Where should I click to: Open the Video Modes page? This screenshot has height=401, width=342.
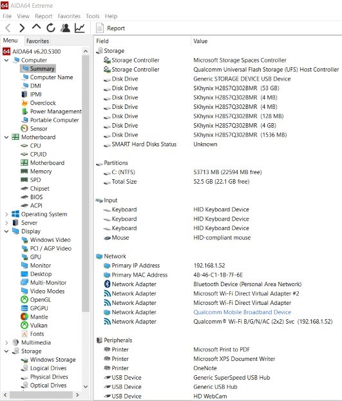point(43,291)
